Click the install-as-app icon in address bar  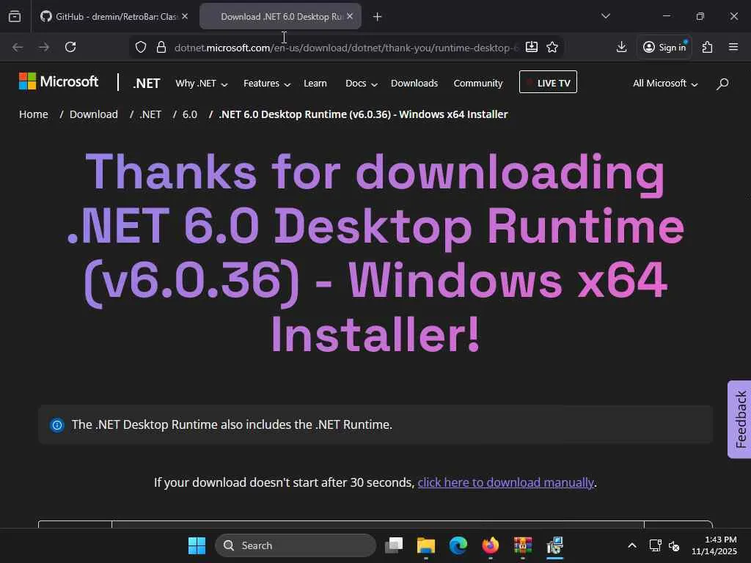(x=531, y=47)
